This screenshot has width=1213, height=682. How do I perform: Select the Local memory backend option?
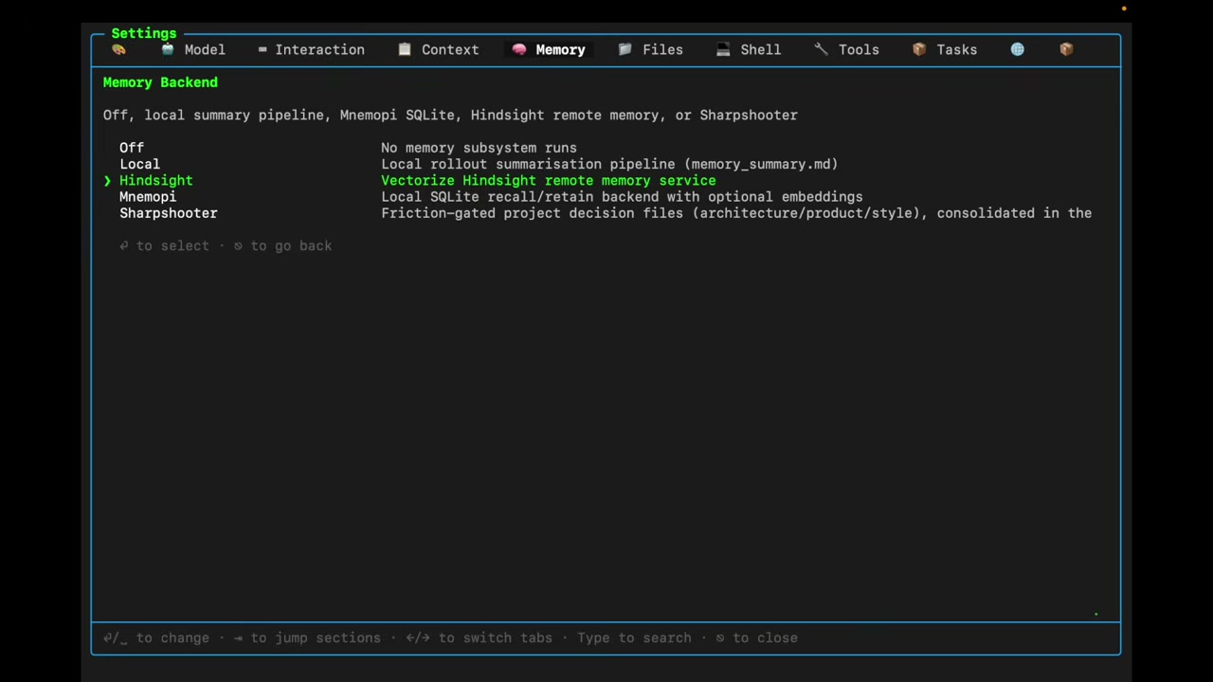139,164
